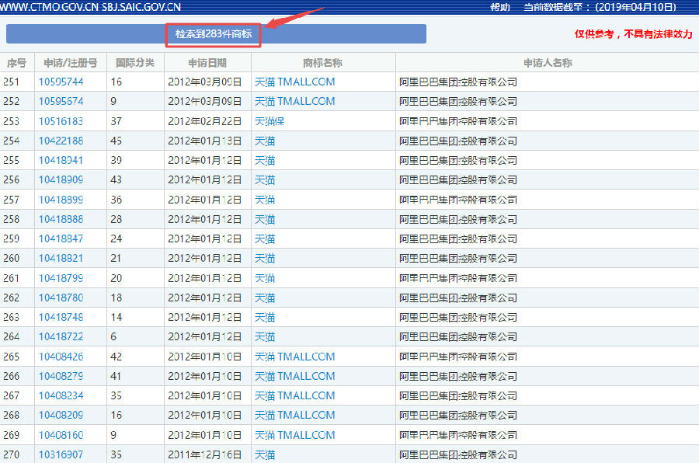Viewport: 699px width, 463px height.
Task: Open 天猫 trademark link in row 270
Action: 265,455
